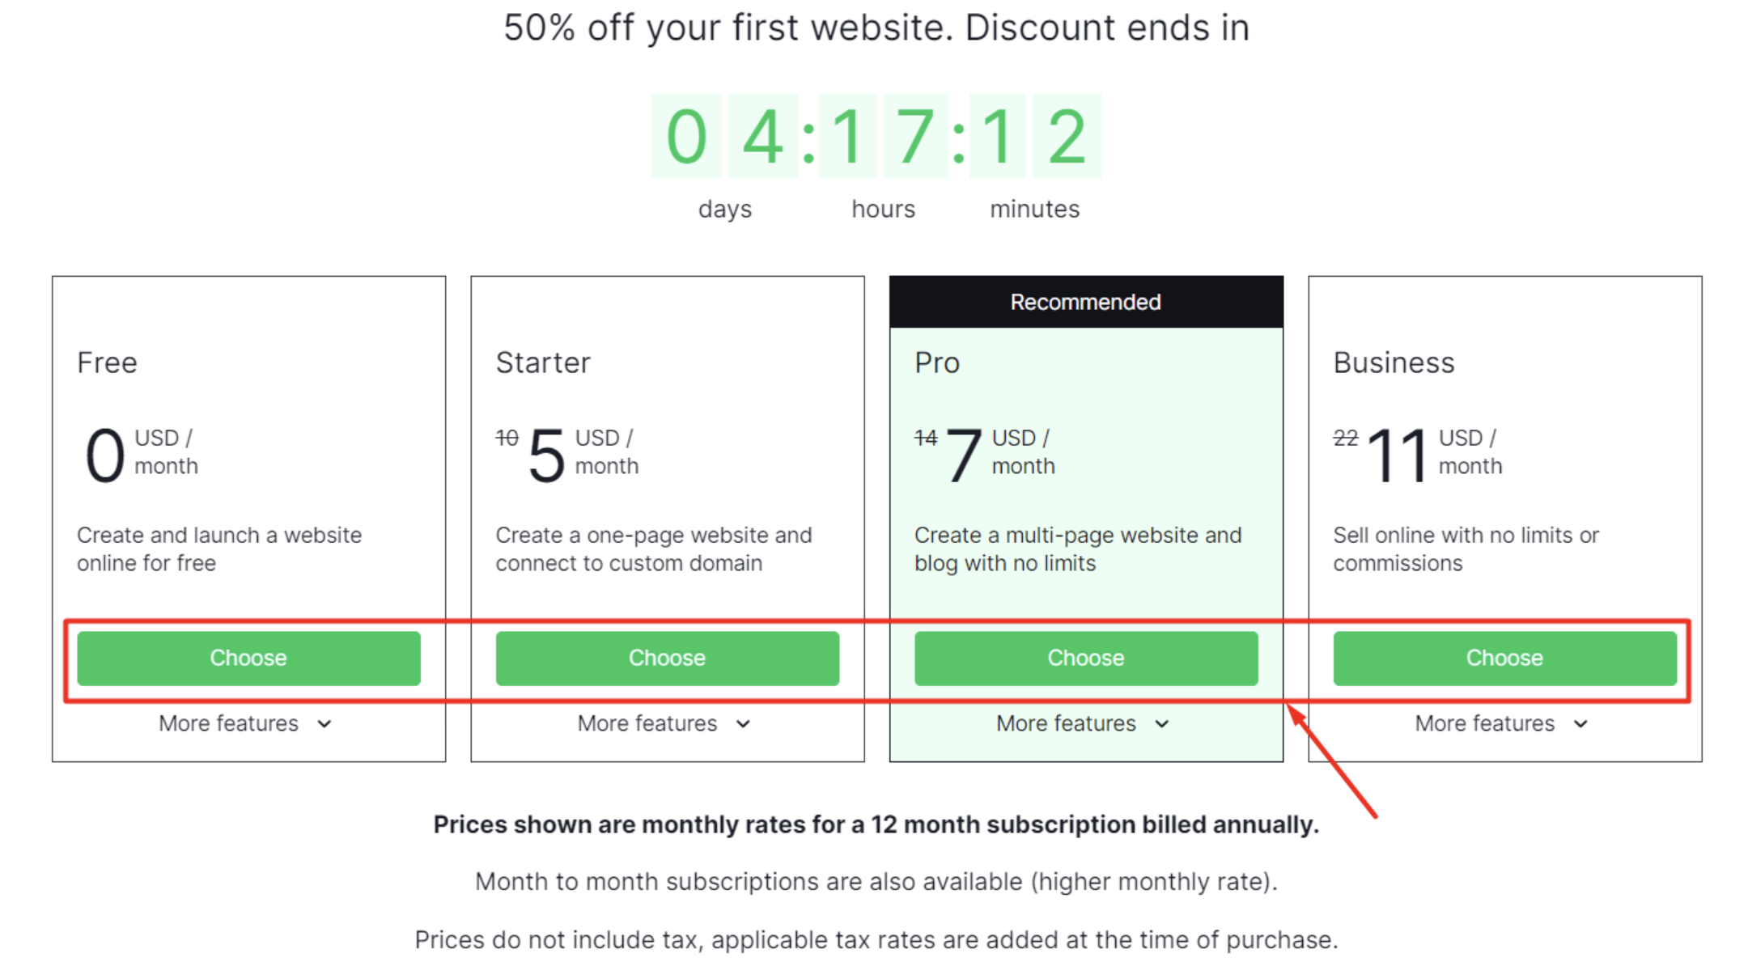Select the Pro plan Choose button
Image resolution: width=1748 pixels, height=979 pixels.
click(x=1084, y=658)
